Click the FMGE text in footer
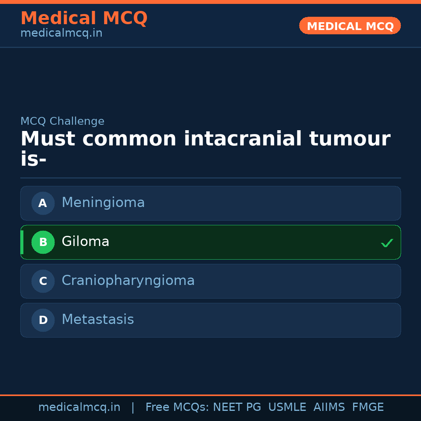 click(x=368, y=407)
